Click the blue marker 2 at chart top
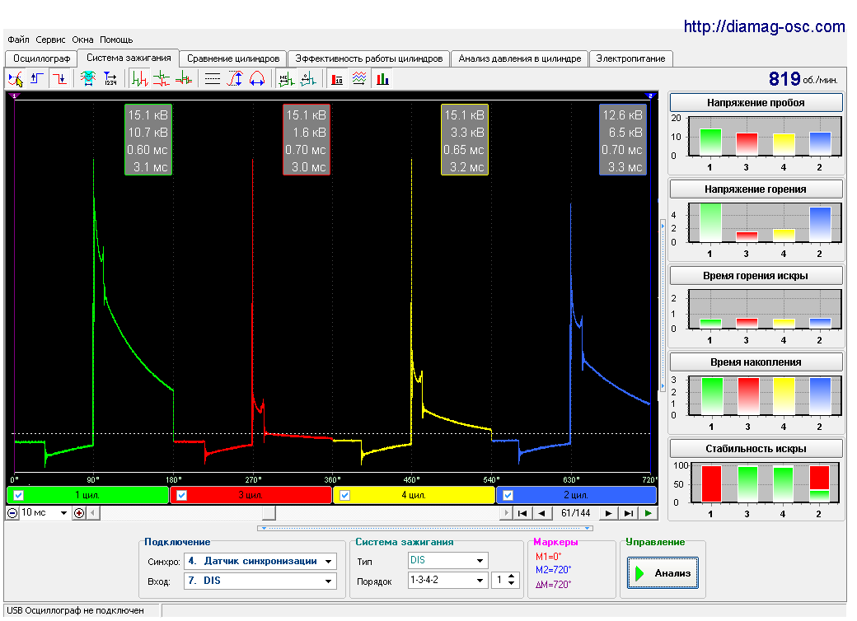The height and width of the screenshot is (621, 857). pos(650,96)
